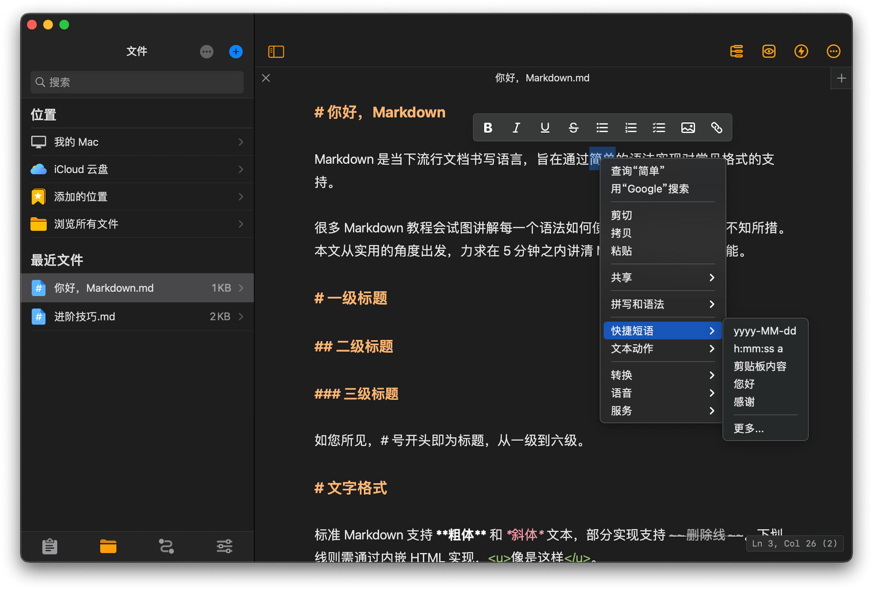The image size is (873, 590).
Task: Insert bulleted list from popup toolbar
Action: click(x=602, y=128)
